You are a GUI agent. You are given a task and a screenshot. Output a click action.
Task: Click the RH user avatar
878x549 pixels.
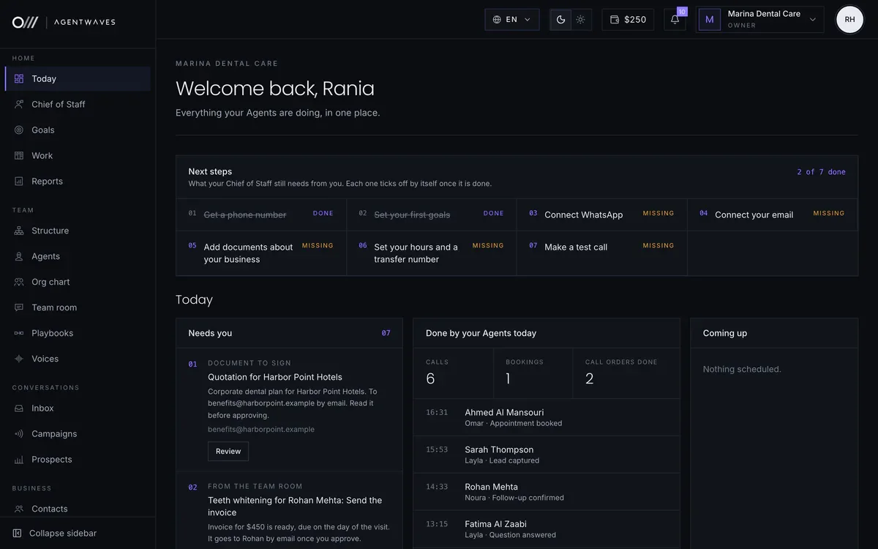(x=849, y=20)
